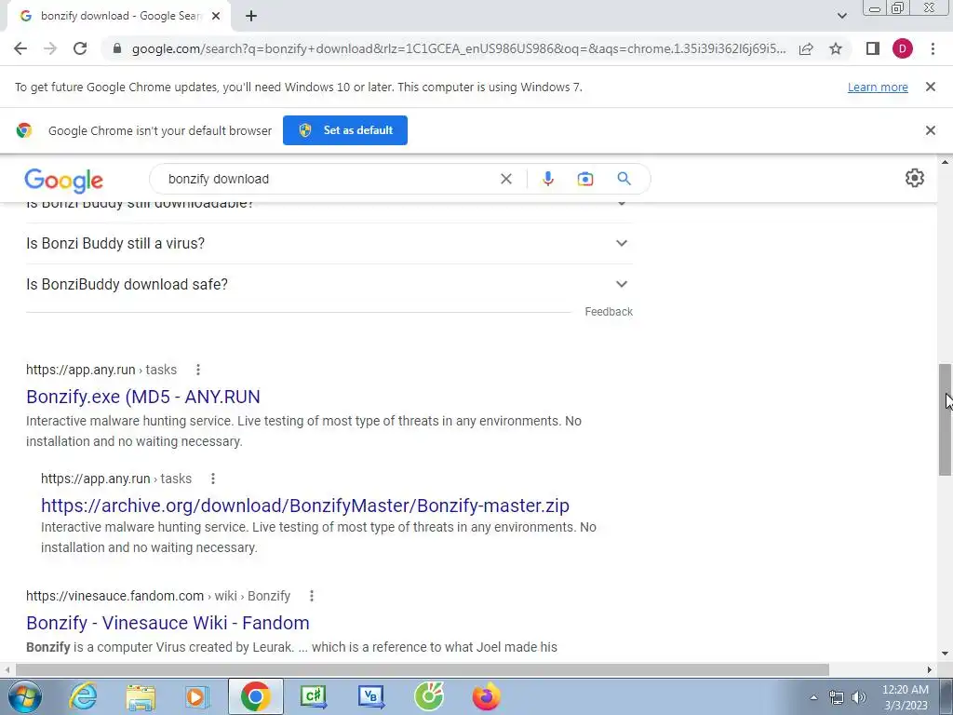The height and width of the screenshot is (715, 953).
Task: Open green Coc Coc browser icon
Action: (x=429, y=696)
